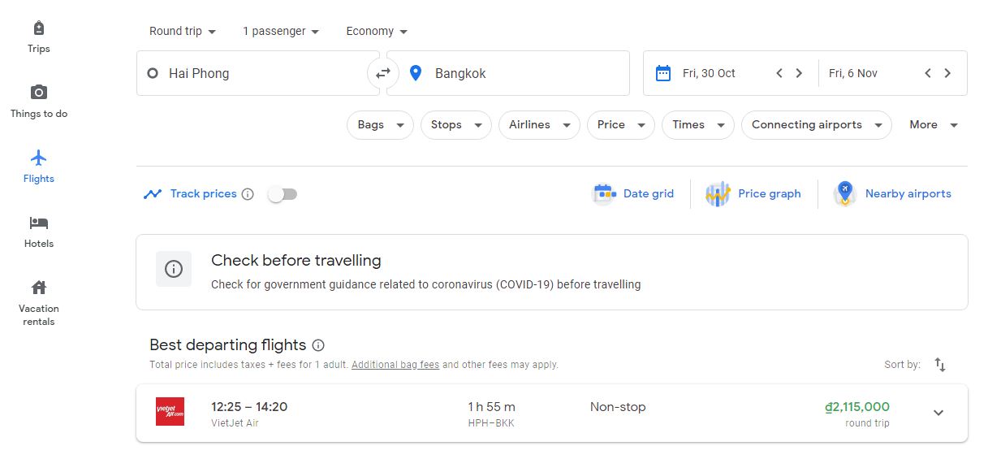Select the Flights sidebar tab
1001x459 pixels.
click(x=39, y=165)
